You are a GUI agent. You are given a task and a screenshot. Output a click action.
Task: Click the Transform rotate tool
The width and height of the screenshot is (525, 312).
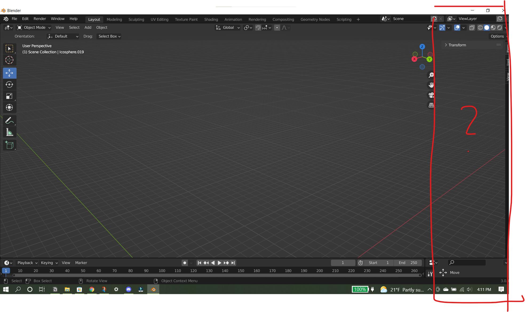click(x=9, y=84)
